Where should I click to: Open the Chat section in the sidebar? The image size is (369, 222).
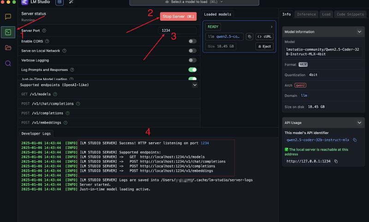(x=8, y=17)
